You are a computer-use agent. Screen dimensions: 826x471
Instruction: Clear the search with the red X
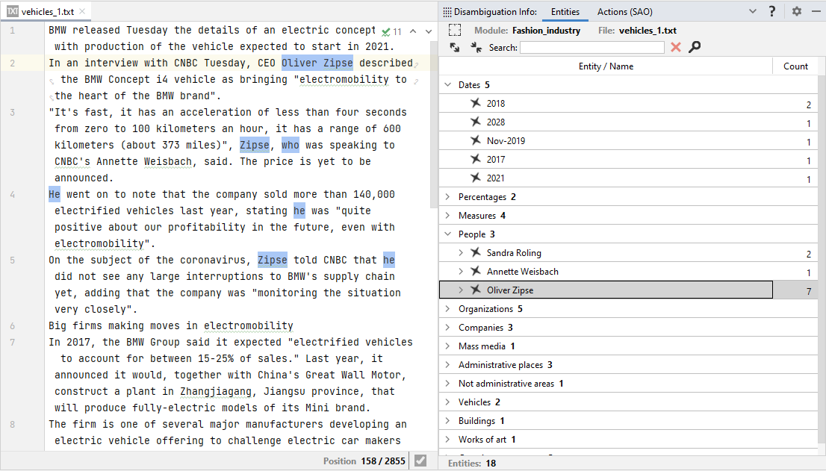676,47
